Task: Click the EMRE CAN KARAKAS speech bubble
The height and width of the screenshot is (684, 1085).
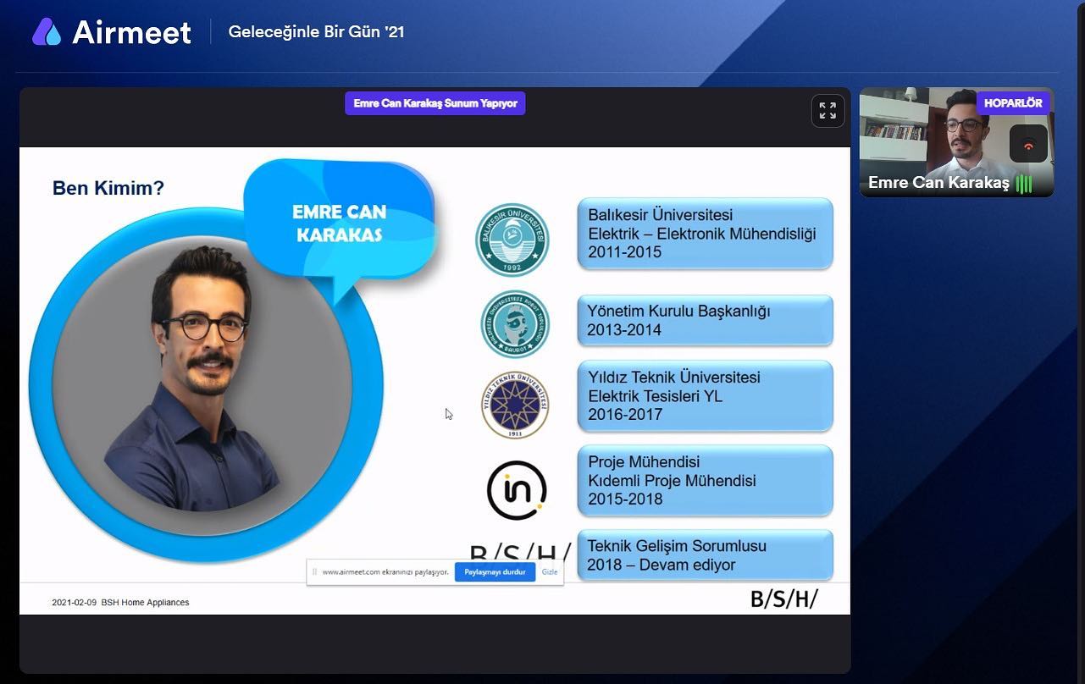Action: pyautogui.click(x=340, y=223)
